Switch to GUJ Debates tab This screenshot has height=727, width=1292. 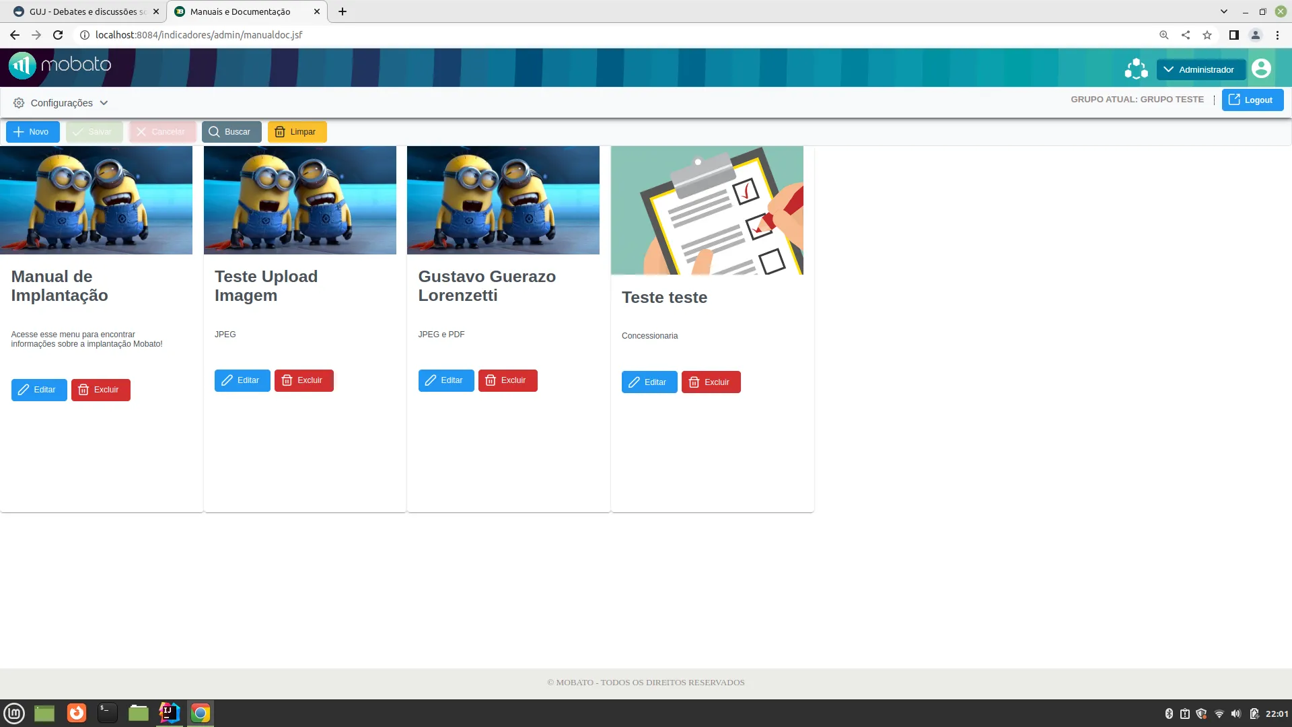[x=81, y=11]
